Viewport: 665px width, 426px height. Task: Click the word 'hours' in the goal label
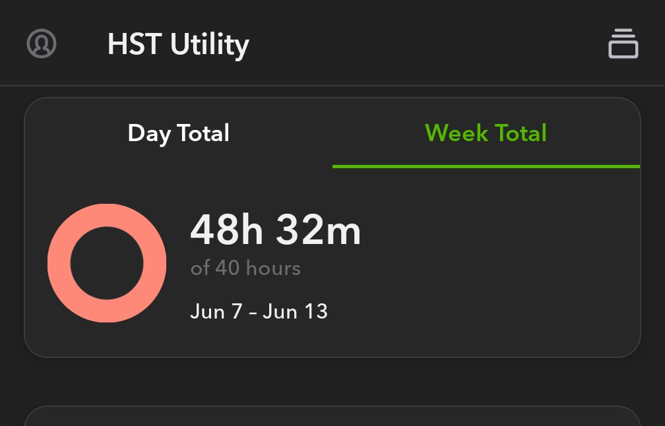tap(274, 268)
